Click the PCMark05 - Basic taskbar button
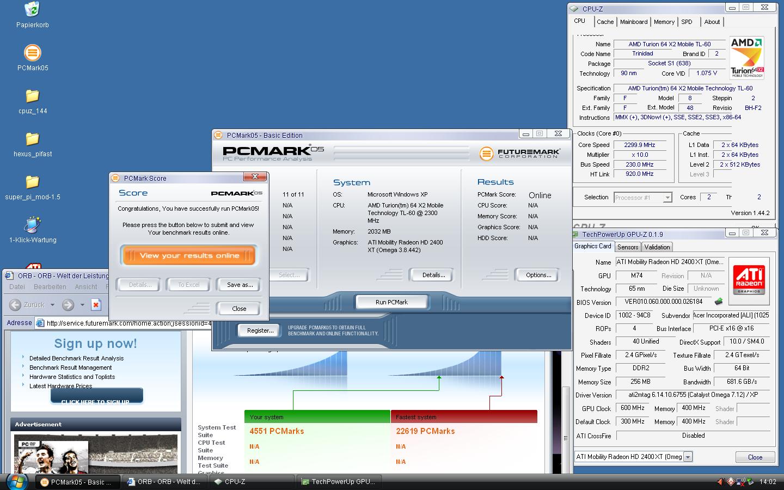Screen dimensions: 784x490 pyautogui.click(x=78, y=482)
